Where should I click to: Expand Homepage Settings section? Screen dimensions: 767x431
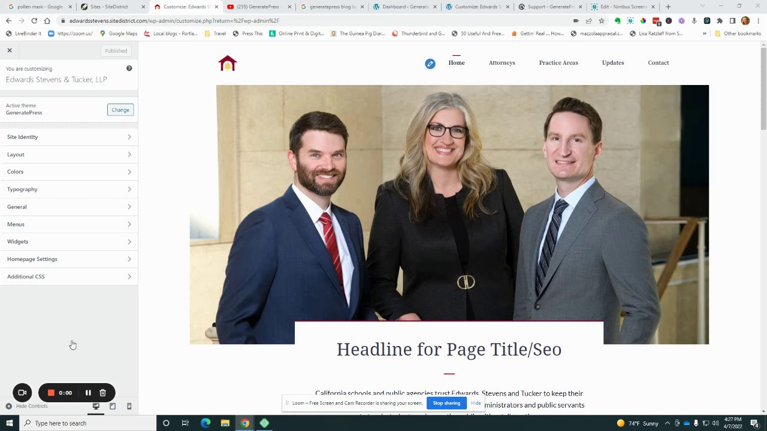pos(69,259)
